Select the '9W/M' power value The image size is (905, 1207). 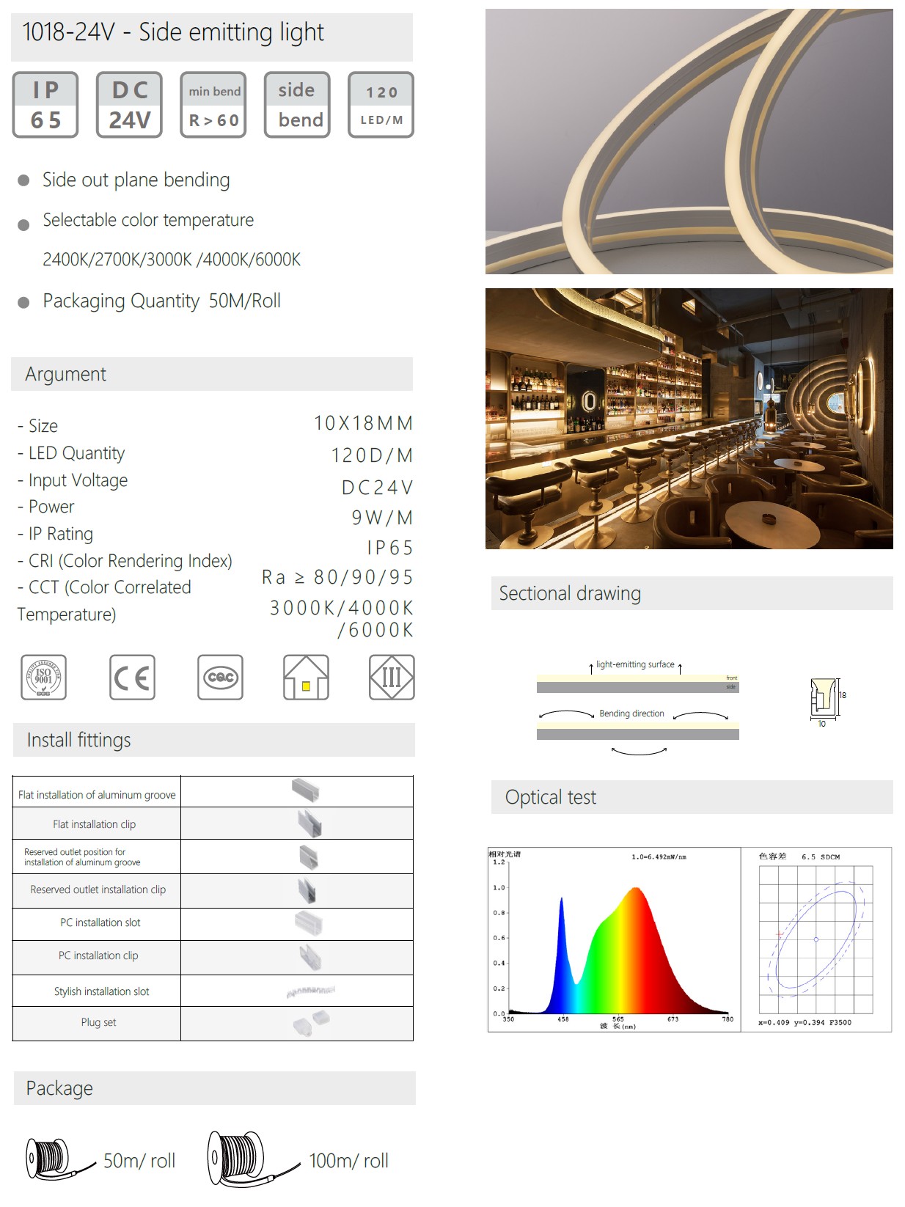tap(382, 518)
